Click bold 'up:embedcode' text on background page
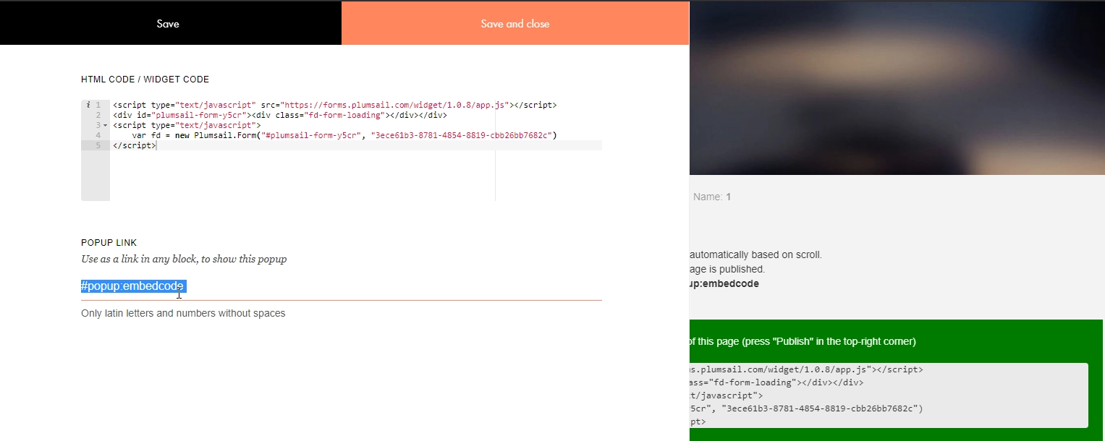Screen dimensions: 1105x441 click(x=724, y=283)
